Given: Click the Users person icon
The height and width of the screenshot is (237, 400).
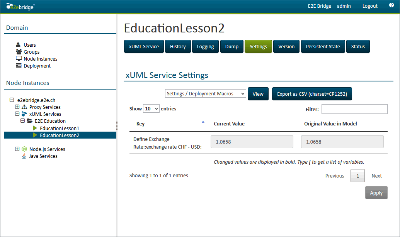Looking at the screenshot, I should click(x=19, y=45).
